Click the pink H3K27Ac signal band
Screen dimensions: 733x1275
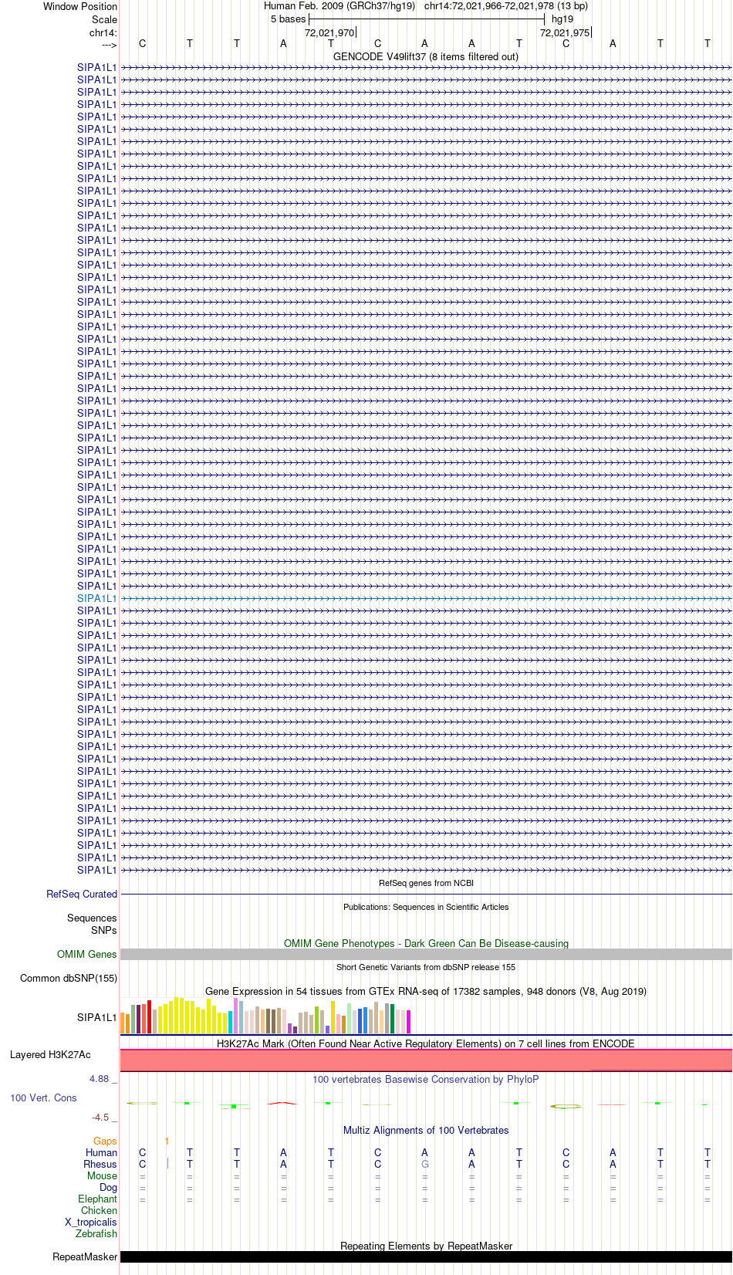tap(426, 1060)
